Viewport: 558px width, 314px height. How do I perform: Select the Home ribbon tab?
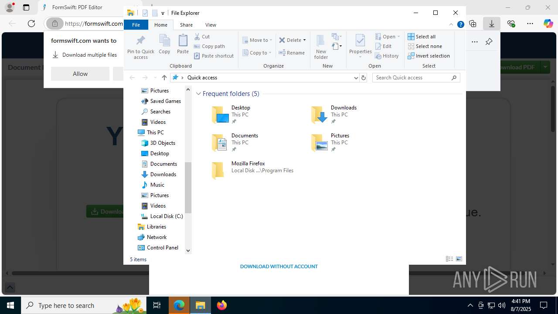tap(160, 25)
